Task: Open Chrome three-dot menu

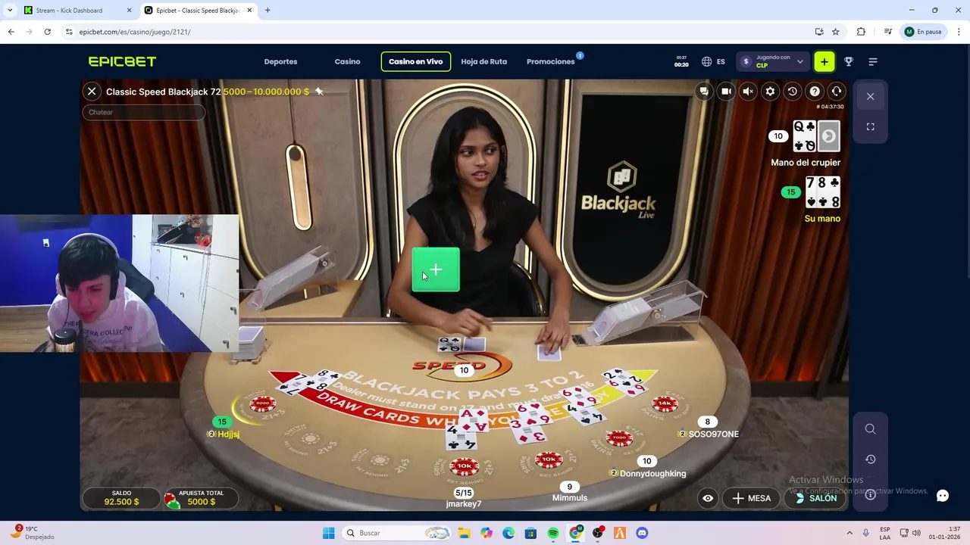Action: (x=959, y=32)
